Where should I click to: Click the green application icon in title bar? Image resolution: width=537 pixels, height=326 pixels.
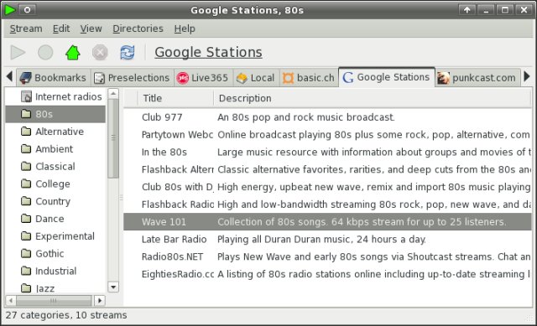click(x=9, y=10)
